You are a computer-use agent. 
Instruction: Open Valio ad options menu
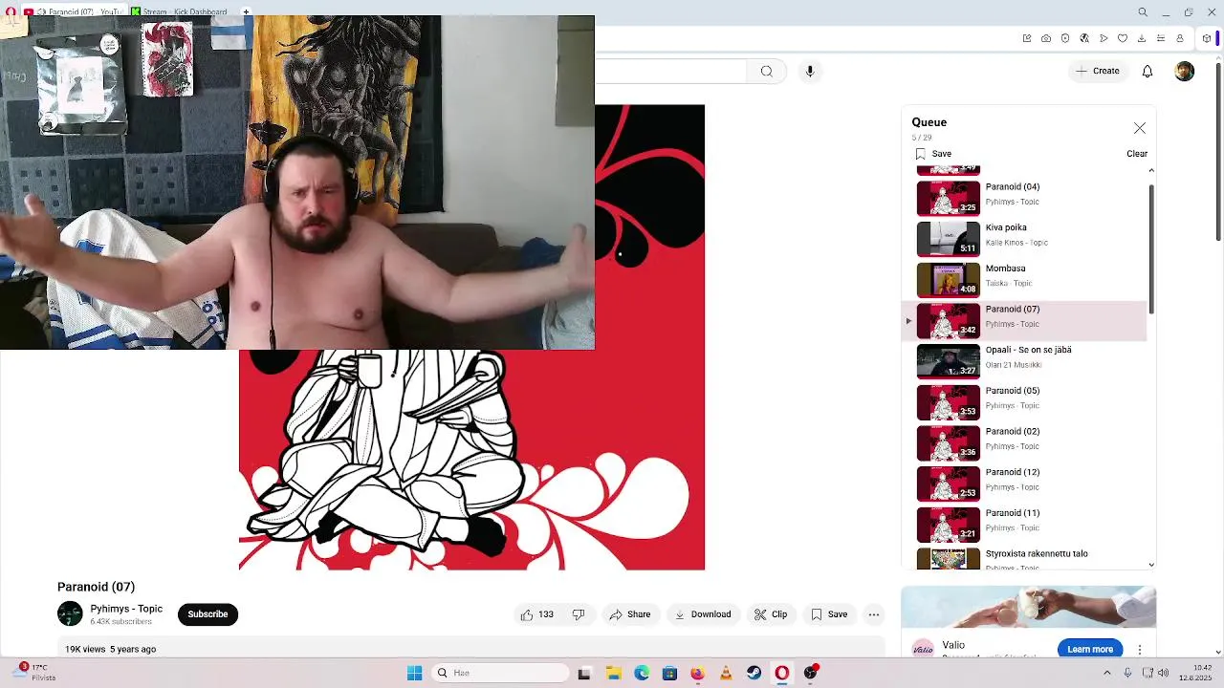pos(1140,649)
